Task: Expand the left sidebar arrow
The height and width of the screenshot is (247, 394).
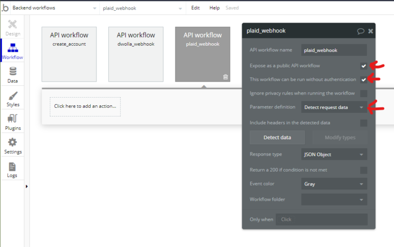Action: 26,186
